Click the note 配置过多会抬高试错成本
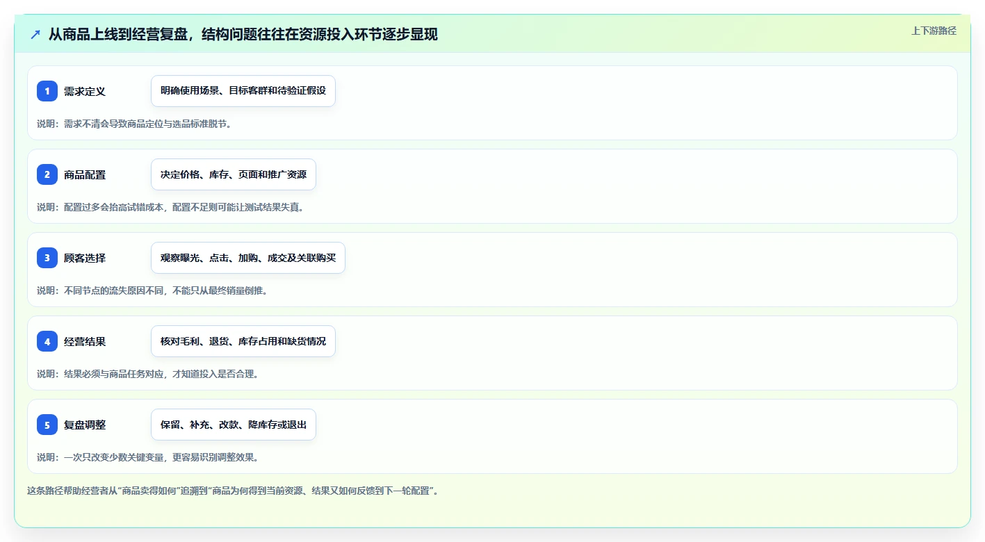The width and height of the screenshot is (985, 542). point(170,207)
